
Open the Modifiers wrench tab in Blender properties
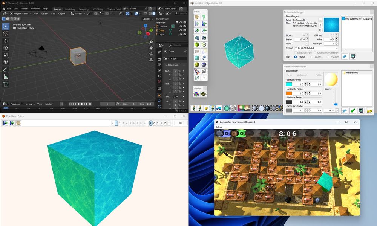click(159, 101)
